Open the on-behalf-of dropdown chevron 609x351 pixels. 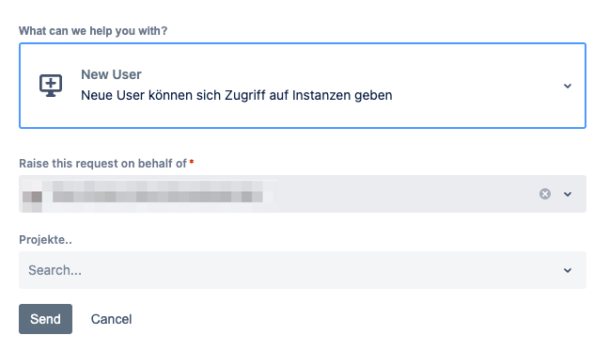[568, 194]
